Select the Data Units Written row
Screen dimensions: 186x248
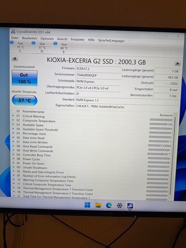(x=92, y=143)
